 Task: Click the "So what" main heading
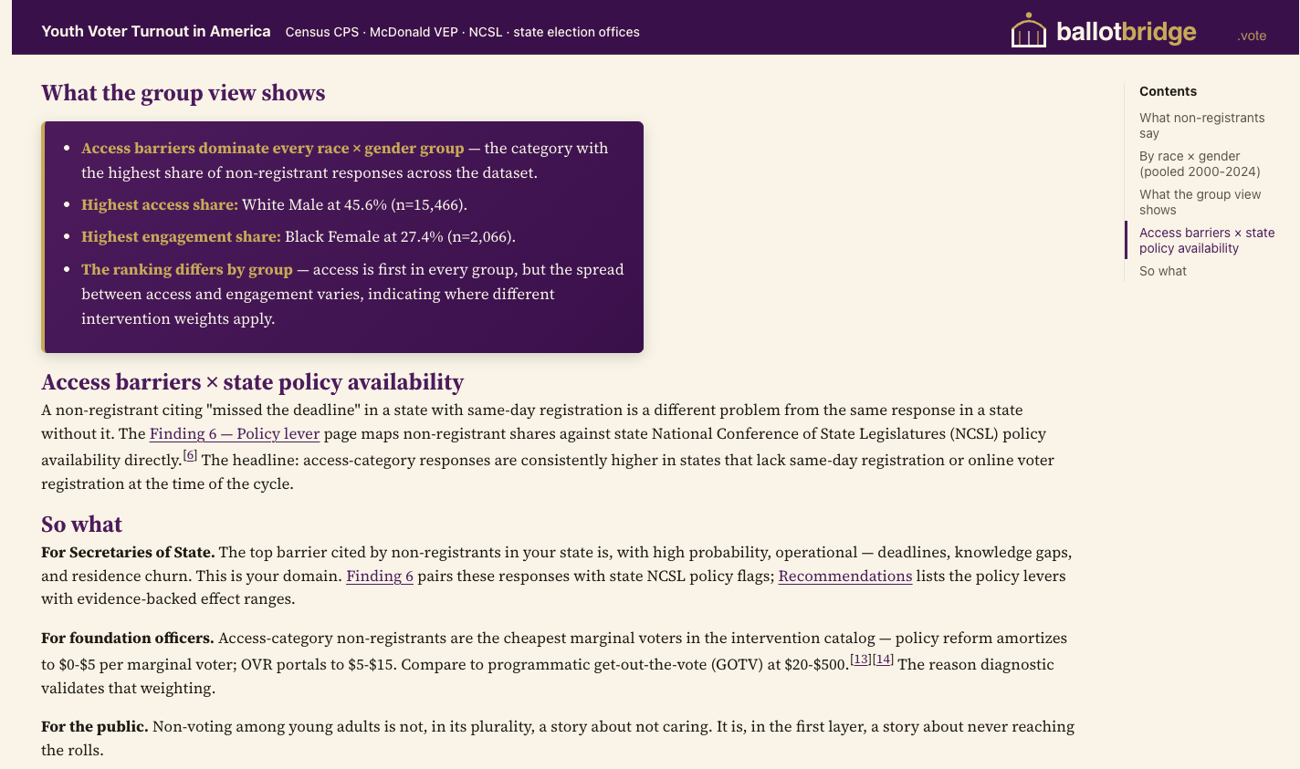tap(81, 525)
